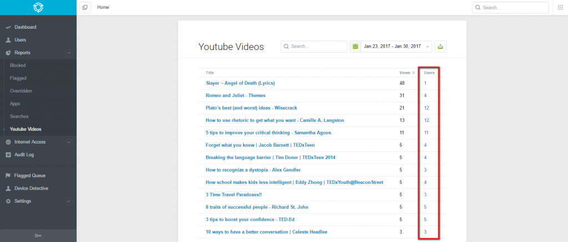568x242 pixels.
Task: Click the Device Detective person icon
Action: (x=8, y=188)
